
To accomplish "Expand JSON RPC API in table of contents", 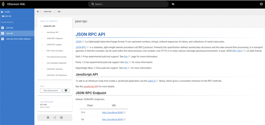I will coord(41,26).
